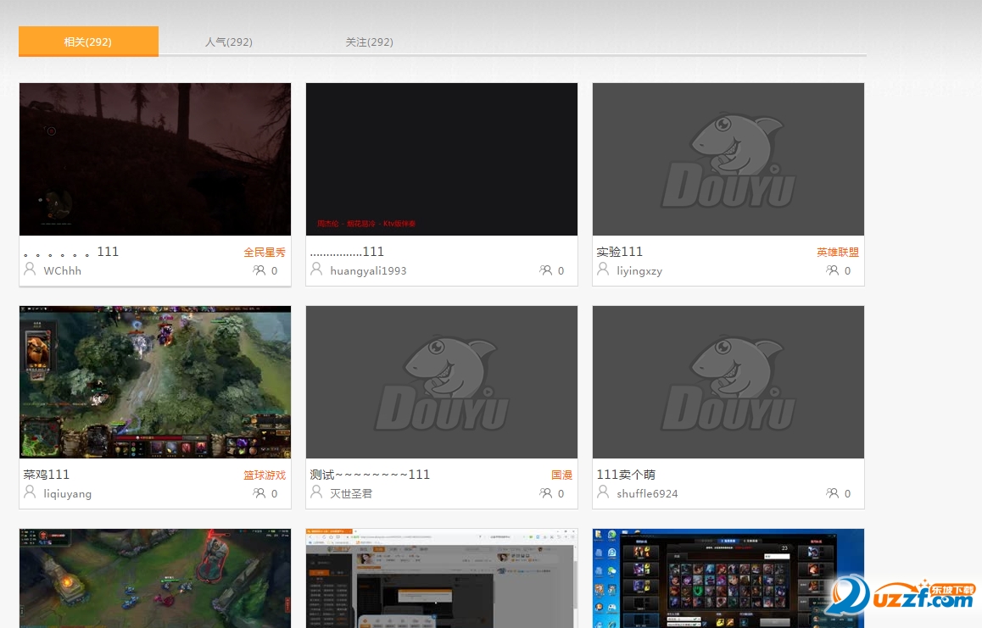Screen dimensions: 982x628
Task: Click viewers icon on 111卖个萌 card
Action: 832,493
